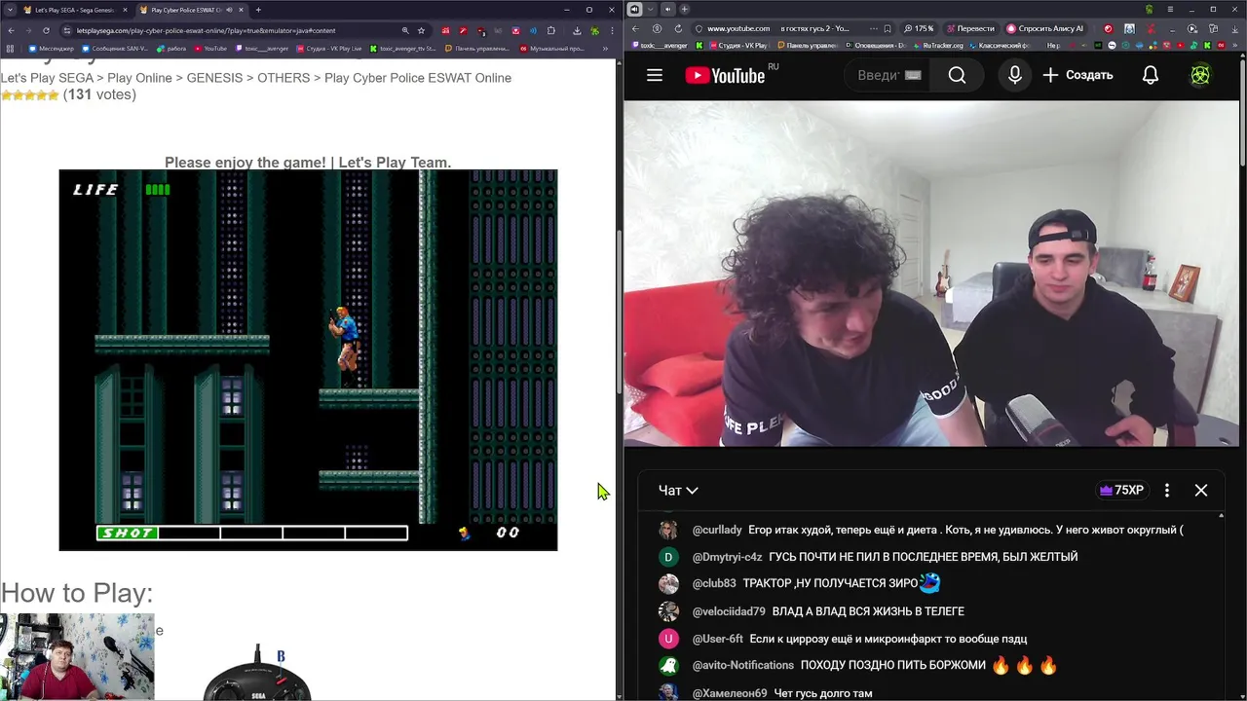Open YouTube notifications bell

(x=1151, y=75)
